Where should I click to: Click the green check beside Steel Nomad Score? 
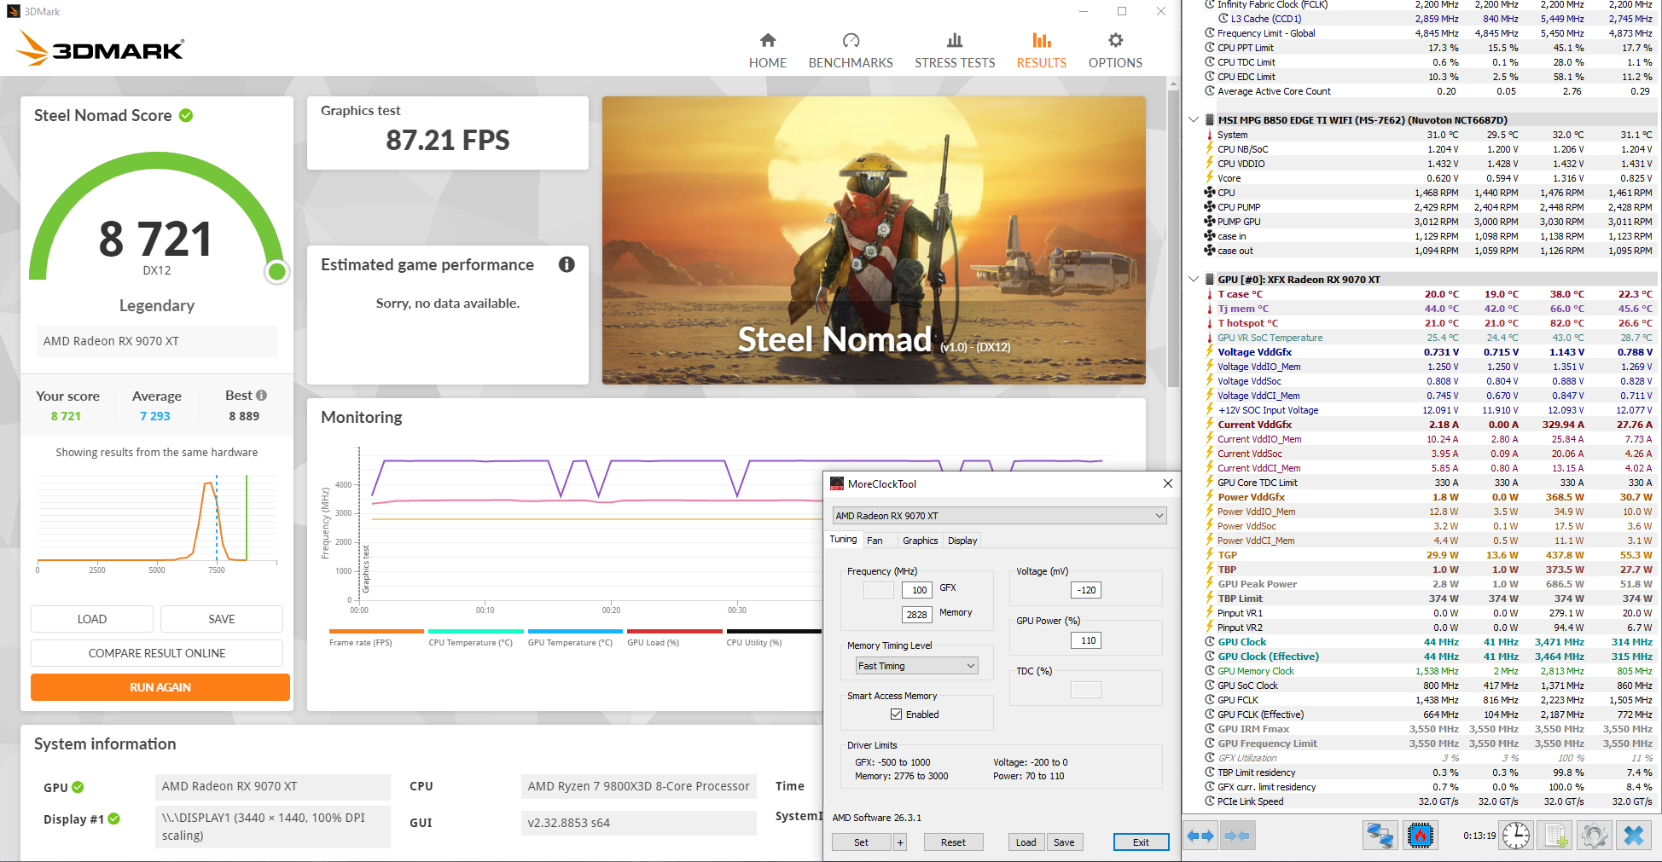tap(186, 115)
